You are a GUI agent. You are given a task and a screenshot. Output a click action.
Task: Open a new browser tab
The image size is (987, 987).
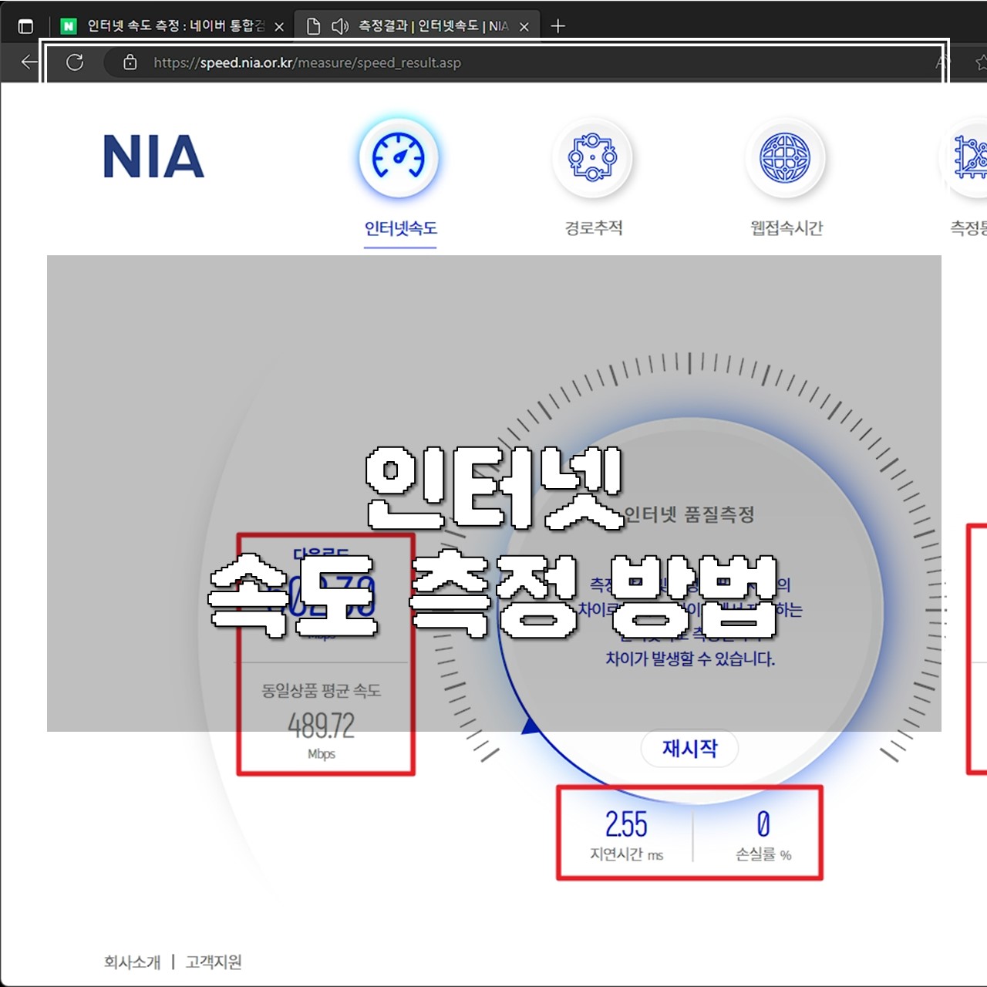558,26
